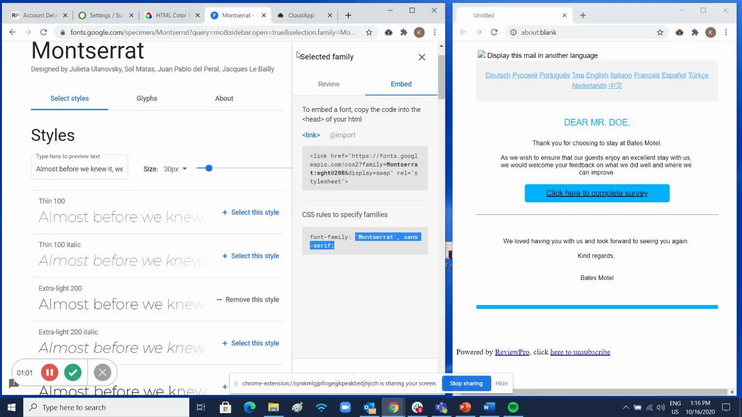
Task: Click the sidebar vertical scrollbar
Action: (441, 76)
